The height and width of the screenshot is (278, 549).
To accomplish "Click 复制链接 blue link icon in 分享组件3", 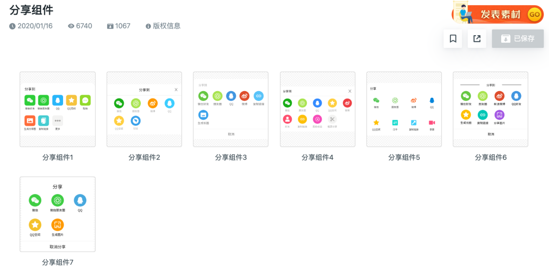I will point(258,96).
